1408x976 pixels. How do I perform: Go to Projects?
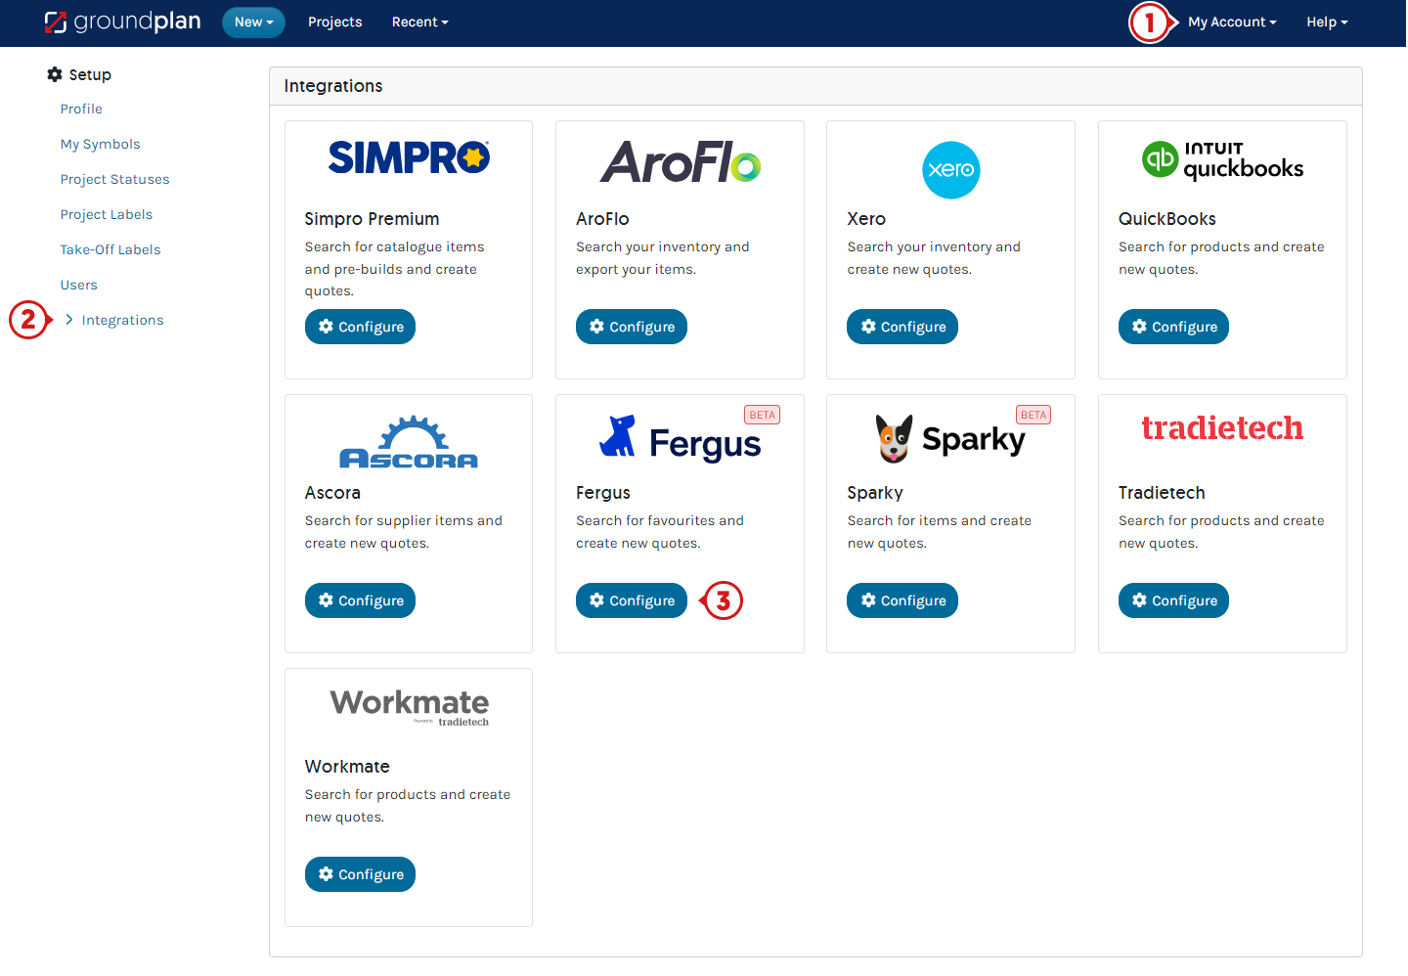(x=334, y=22)
